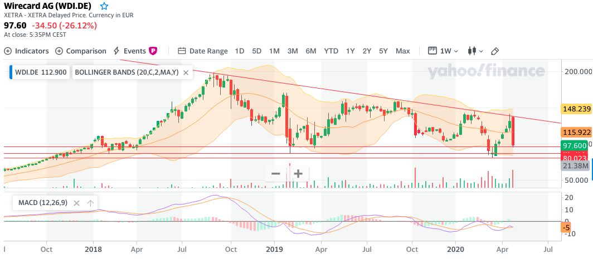Click the Events lightning button
593x263 pixels.
pyautogui.click(x=129, y=51)
